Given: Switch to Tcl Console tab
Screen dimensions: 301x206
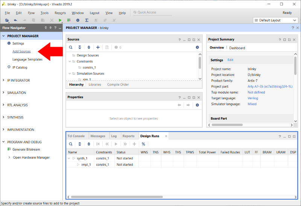Looking at the screenshot, I should (76, 136).
